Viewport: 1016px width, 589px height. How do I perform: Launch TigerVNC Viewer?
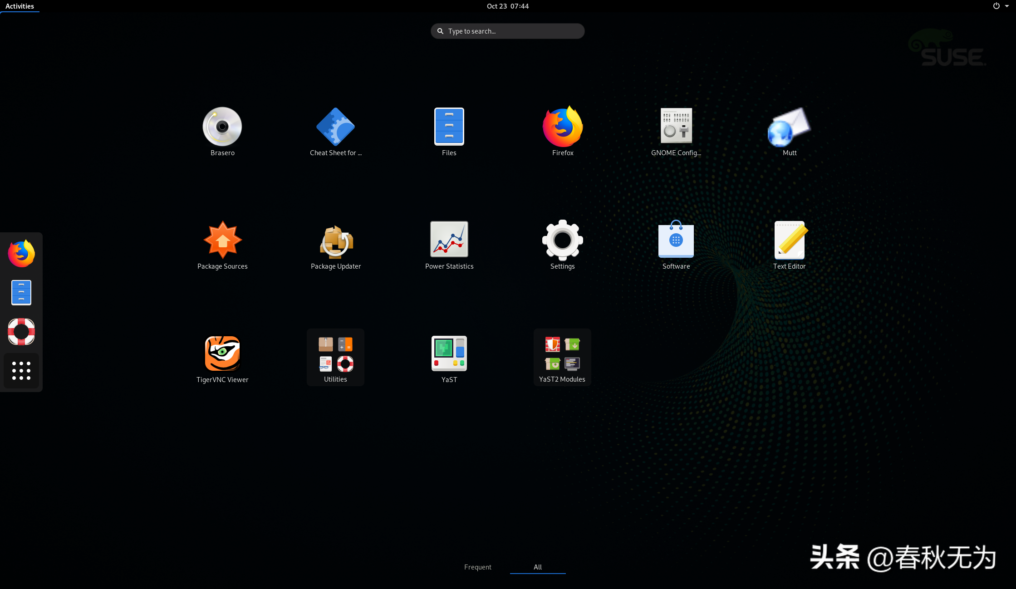click(x=222, y=353)
